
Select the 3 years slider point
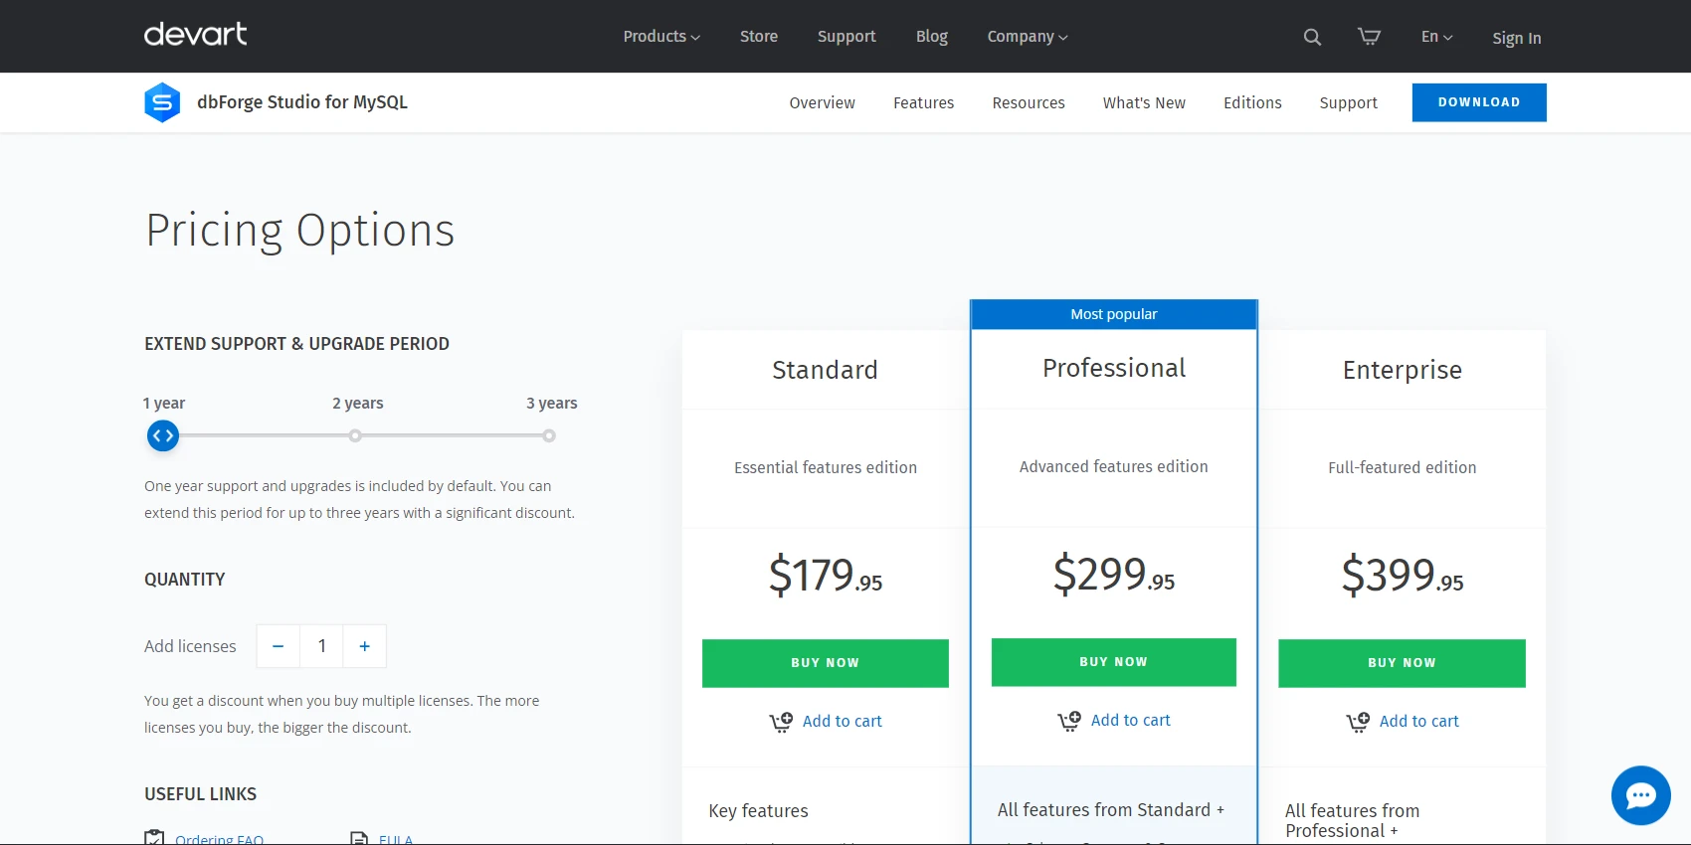pos(549,435)
